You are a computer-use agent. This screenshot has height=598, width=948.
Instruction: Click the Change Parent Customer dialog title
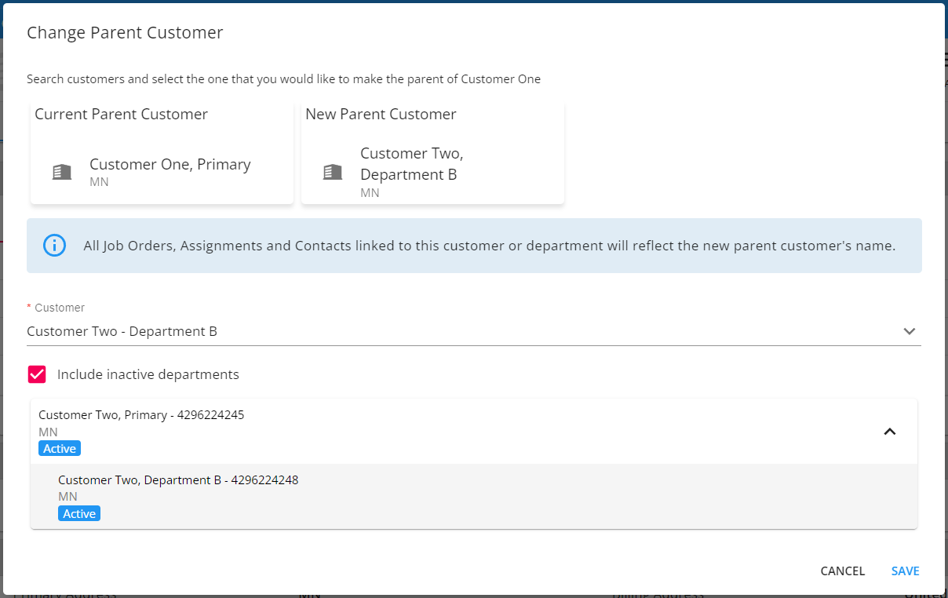(125, 33)
